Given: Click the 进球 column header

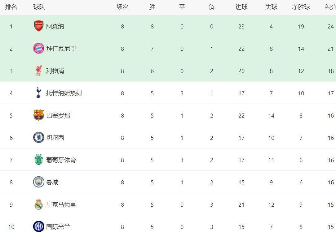Looking at the screenshot, I should click(241, 7).
